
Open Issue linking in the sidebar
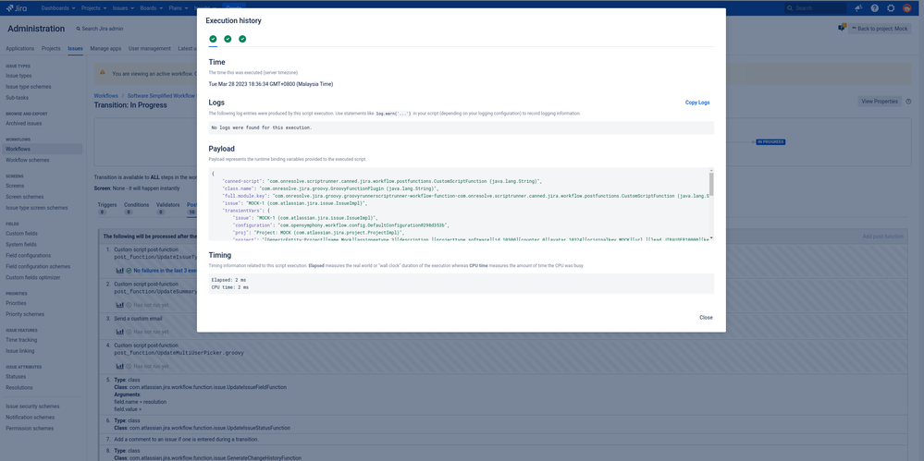click(x=20, y=351)
